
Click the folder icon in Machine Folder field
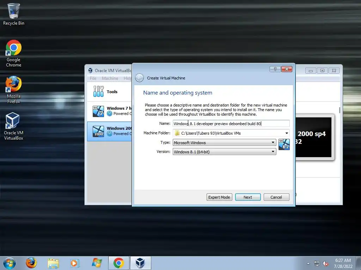(177, 133)
